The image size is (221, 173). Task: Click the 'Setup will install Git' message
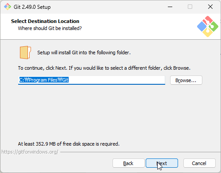pyautogui.click(x=84, y=53)
